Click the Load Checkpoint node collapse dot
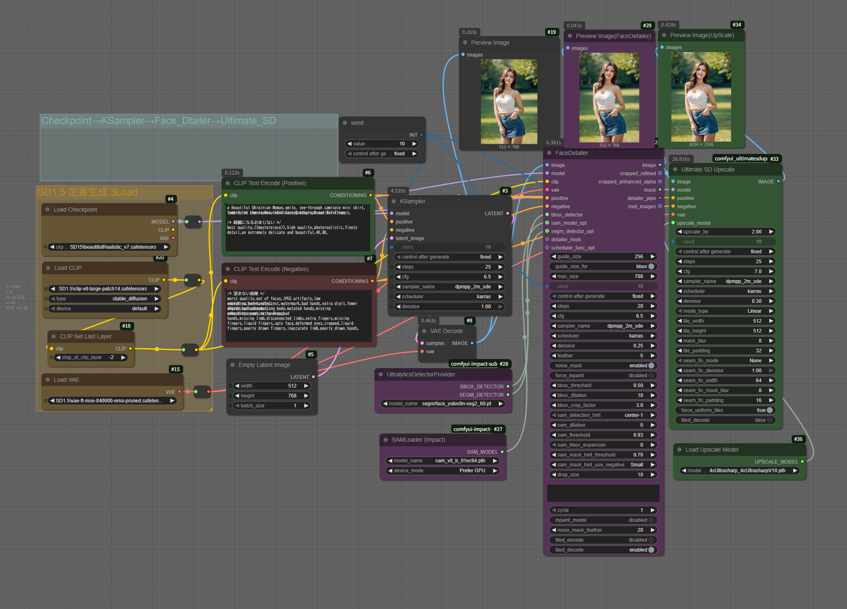The height and width of the screenshot is (609, 847). point(47,209)
